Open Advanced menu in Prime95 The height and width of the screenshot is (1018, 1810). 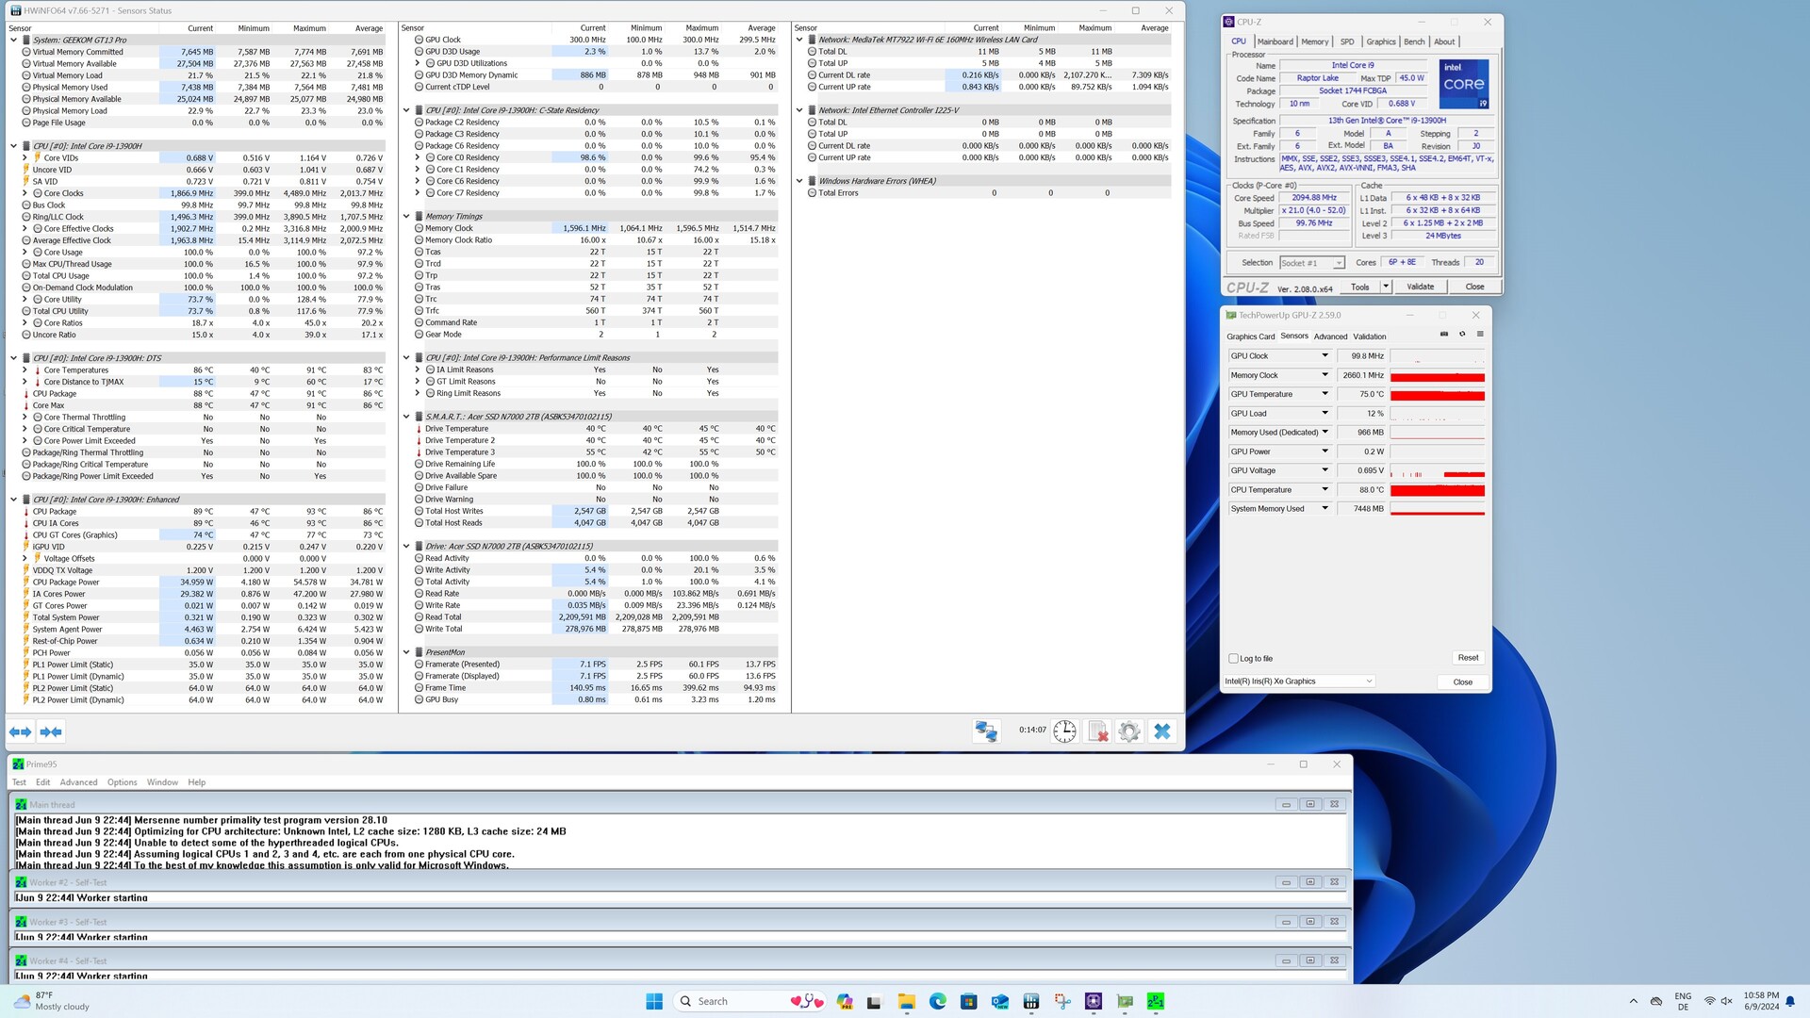(x=78, y=782)
